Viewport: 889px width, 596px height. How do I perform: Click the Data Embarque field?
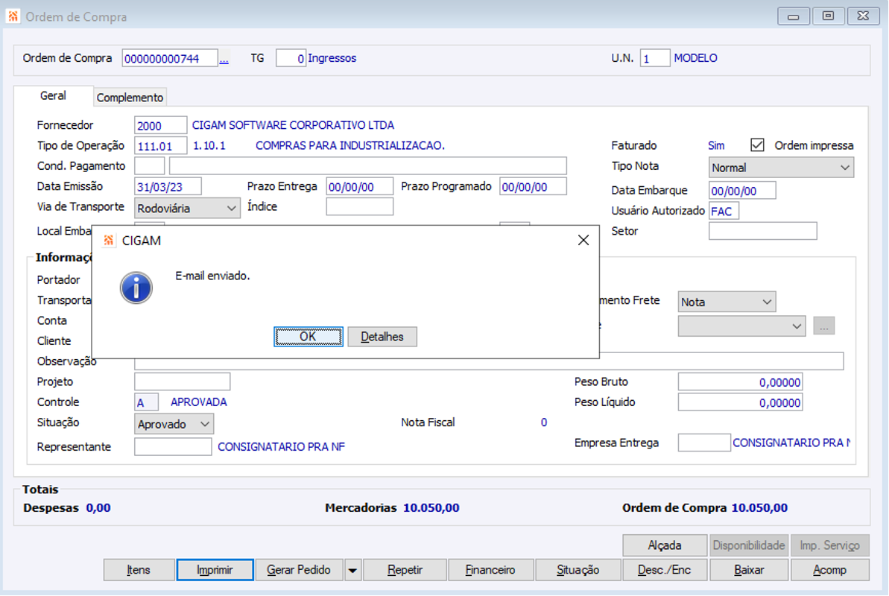point(742,191)
